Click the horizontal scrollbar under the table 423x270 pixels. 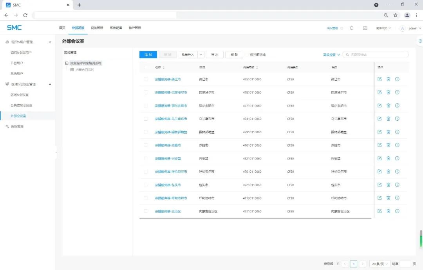(x=255, y=218)
